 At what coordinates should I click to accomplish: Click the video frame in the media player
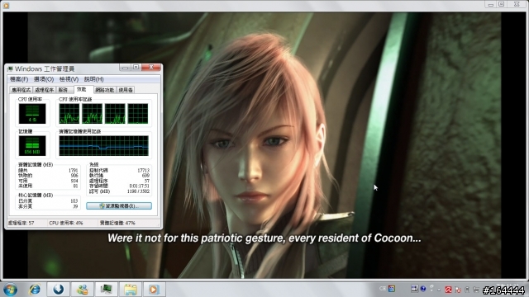point(264,145)
